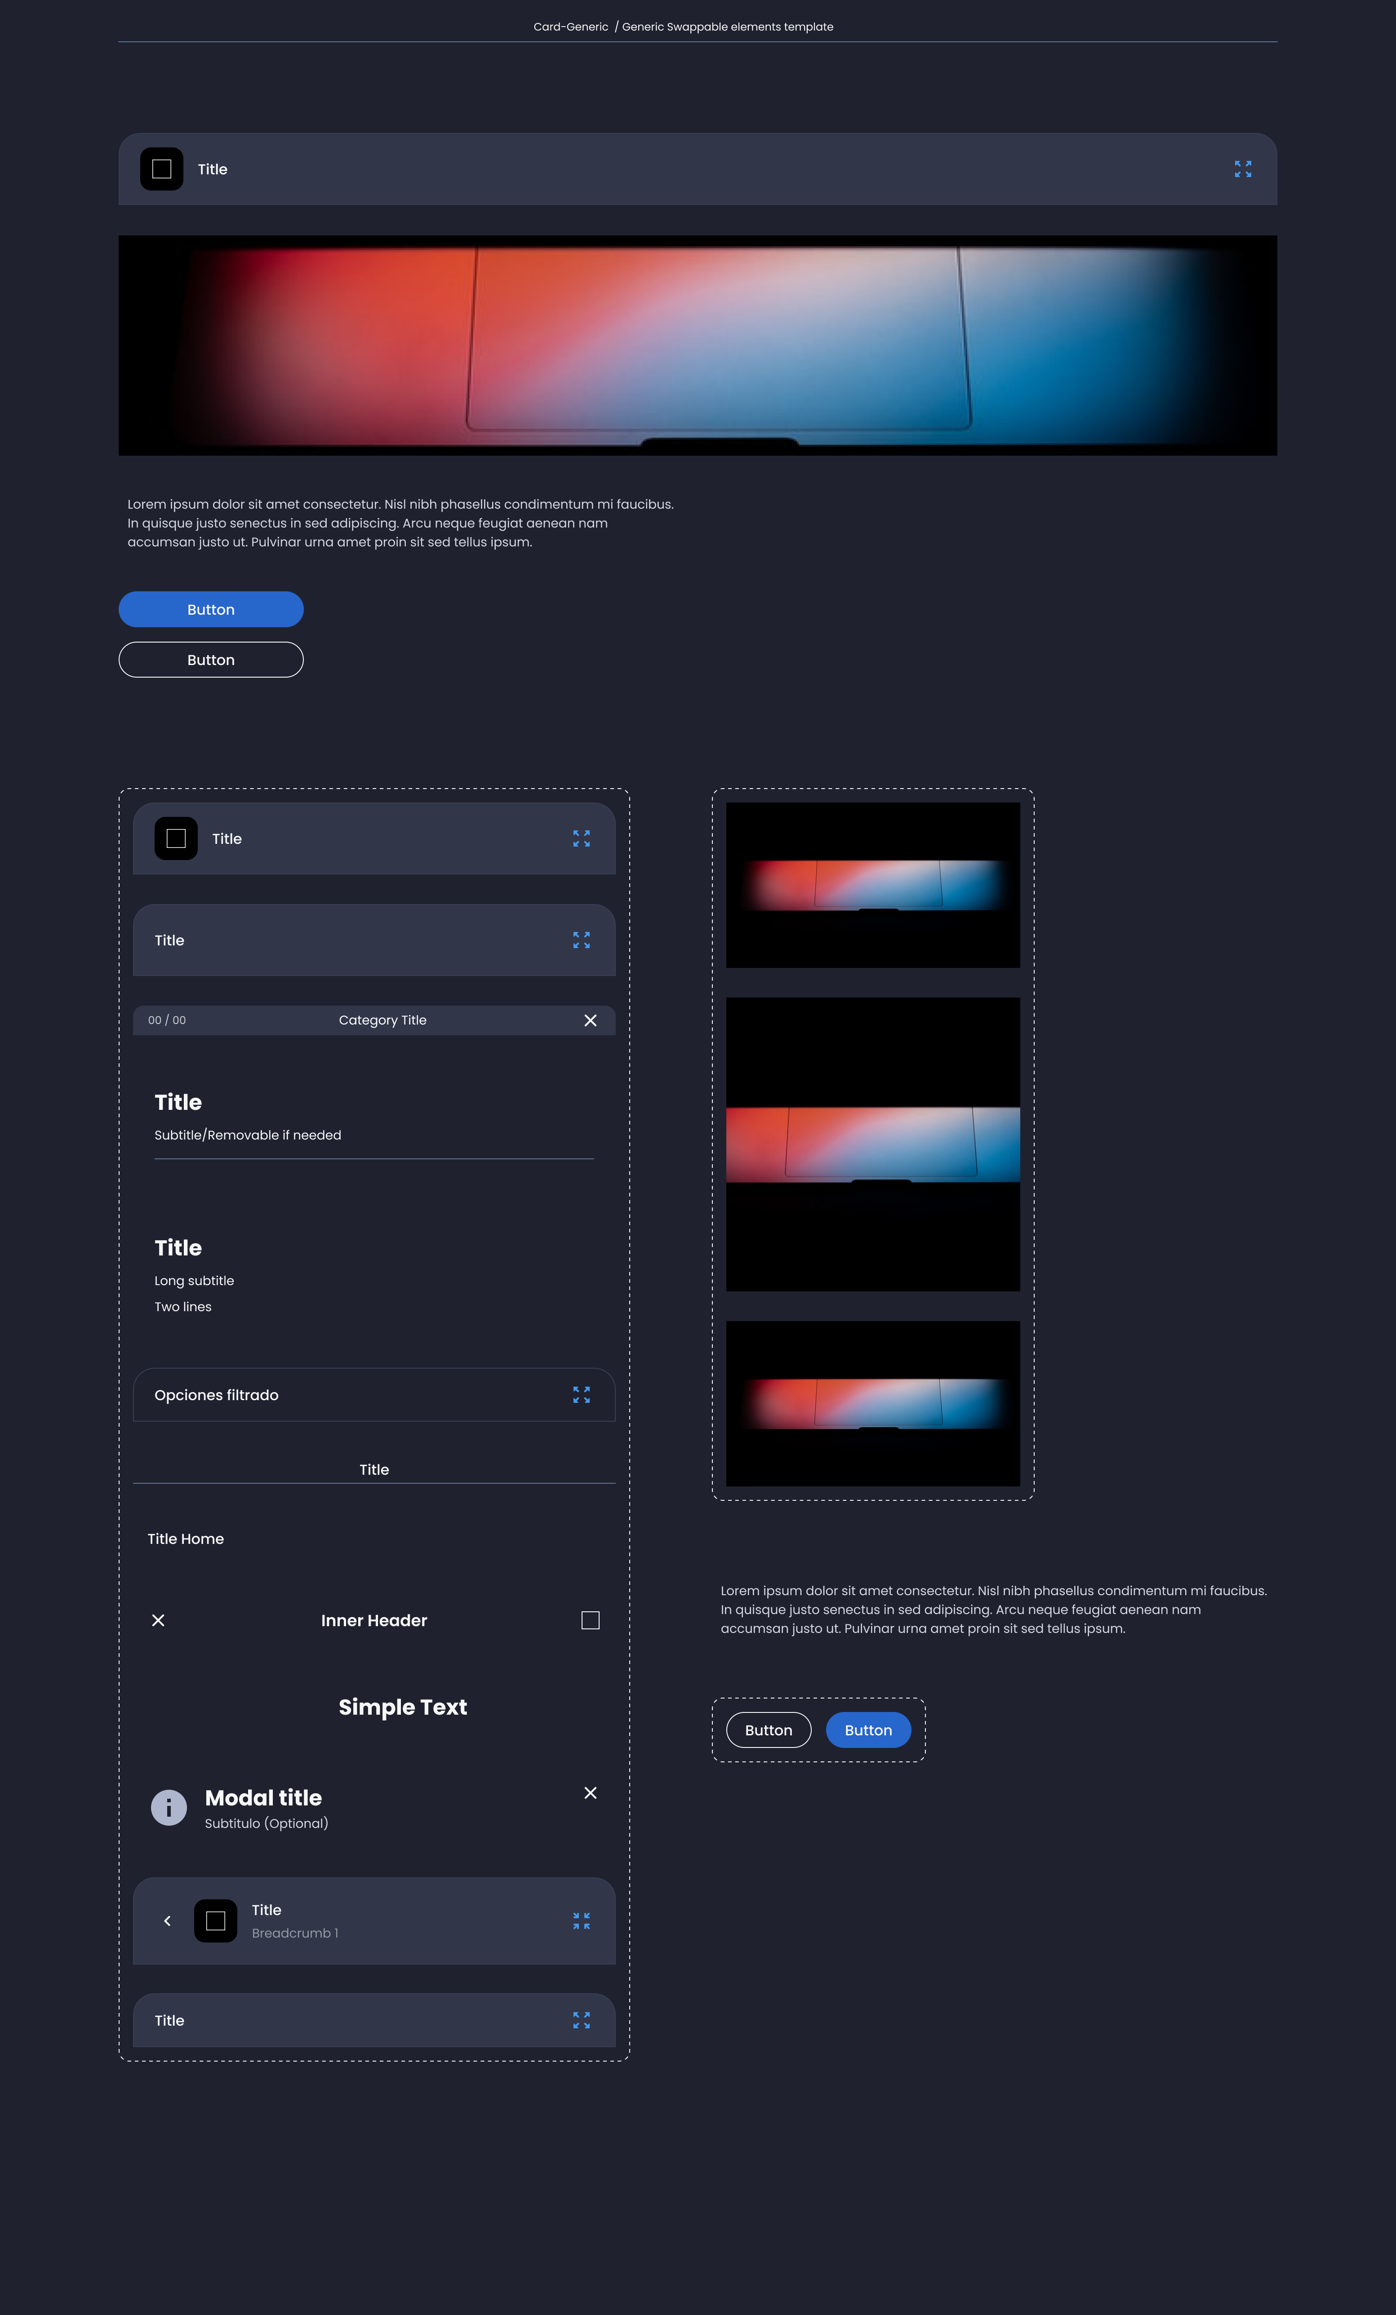The image size is (1396, 2315).
Task: Toggle the square checkbox right of Inner Header
Action: coord(591,1621)
